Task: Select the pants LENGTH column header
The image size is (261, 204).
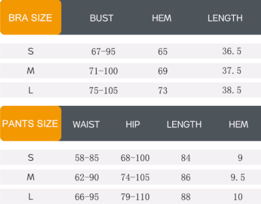Action: (184, 125)
